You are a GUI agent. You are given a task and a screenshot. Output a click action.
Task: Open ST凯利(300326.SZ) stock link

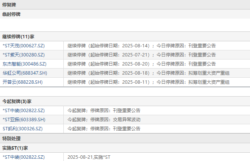[x=22, y=129]
